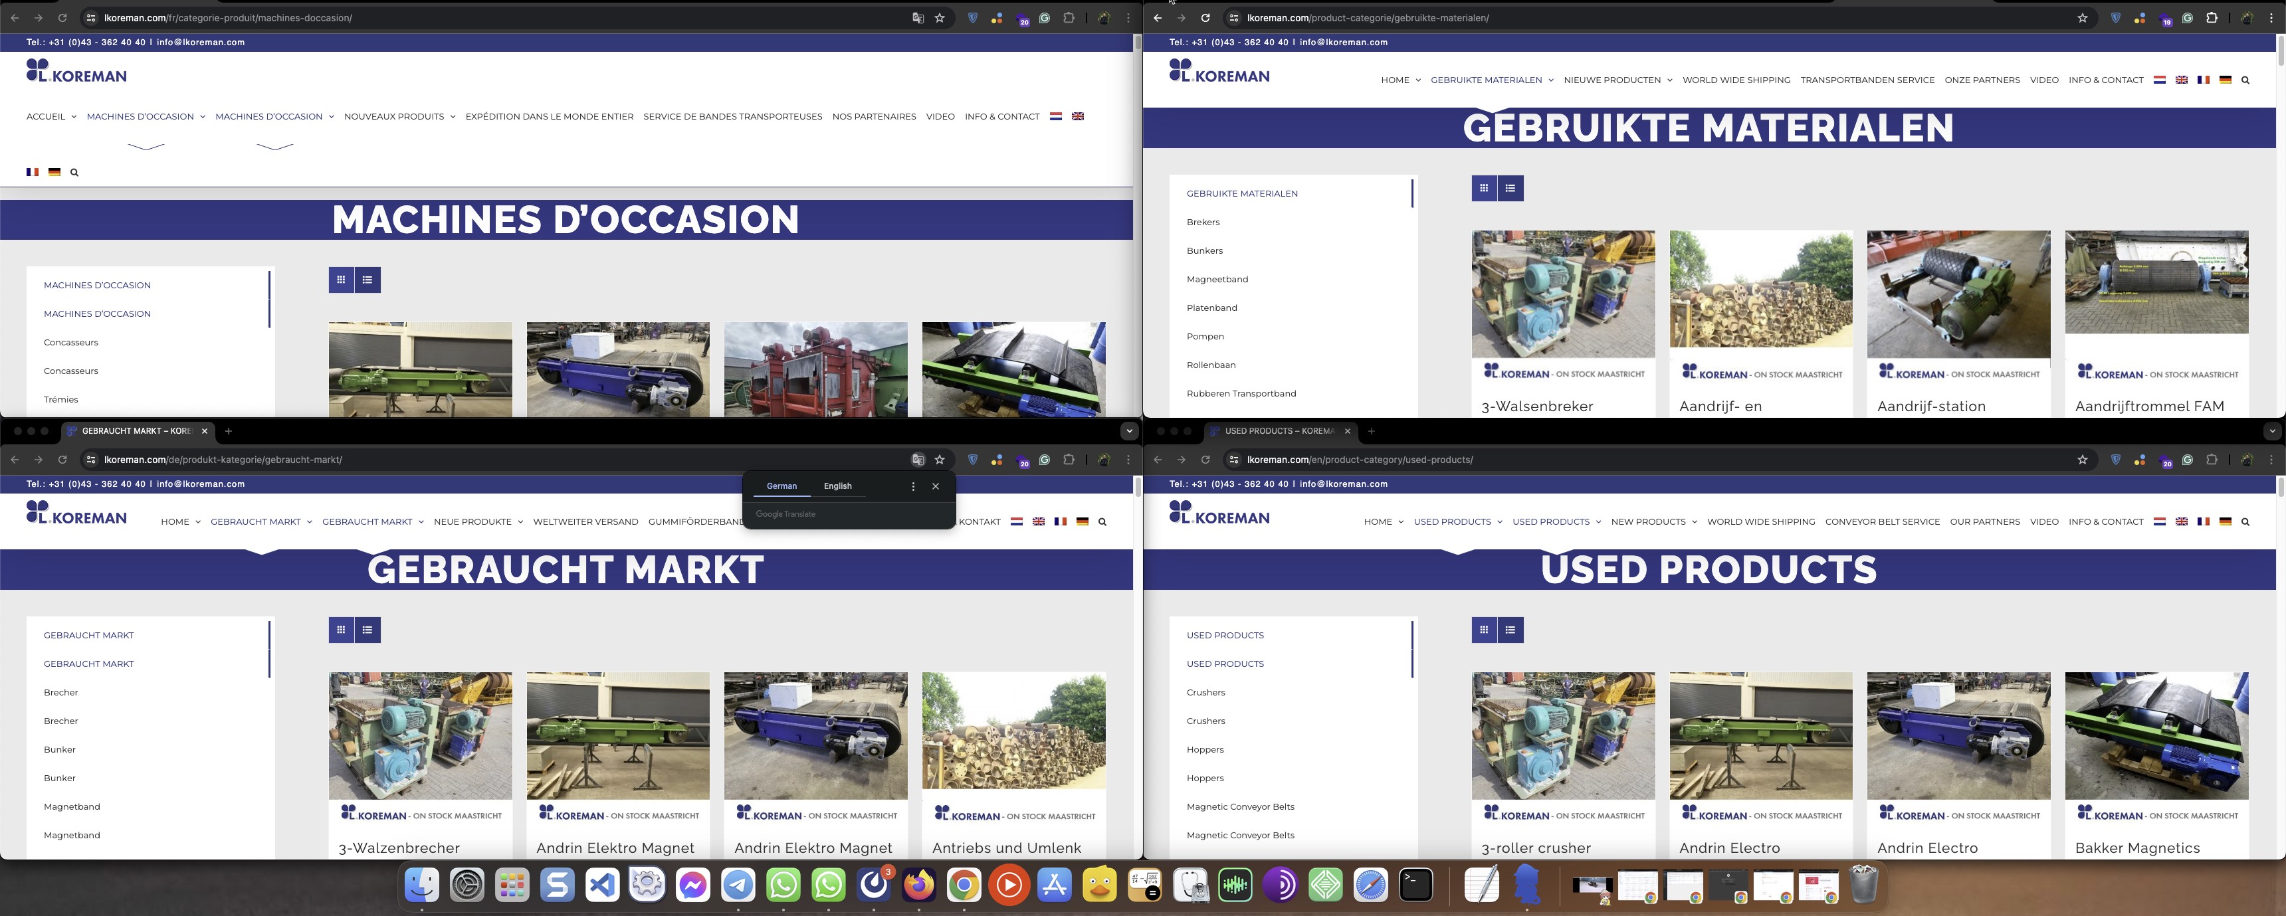Open Terminal from the Dock
This screenshot has width=2286, height=916.
(x=1415, y=884)
